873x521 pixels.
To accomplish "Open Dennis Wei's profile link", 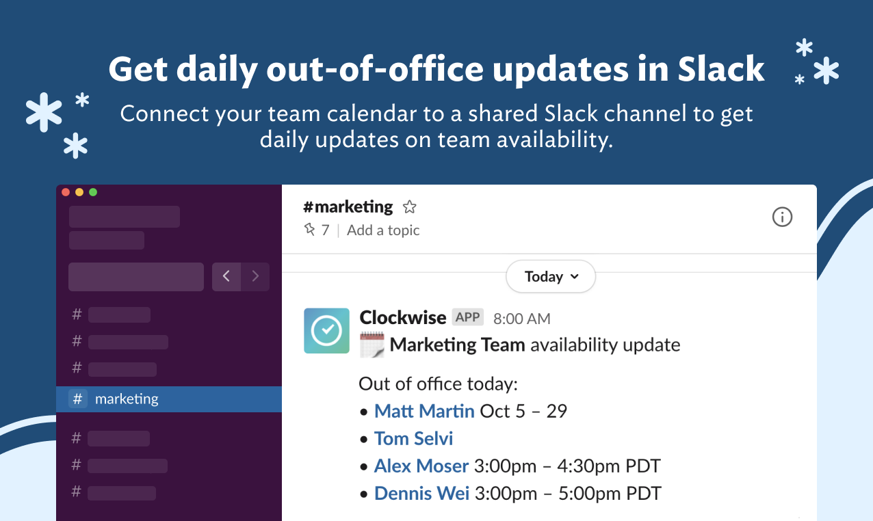I will (x=421, y=493).
